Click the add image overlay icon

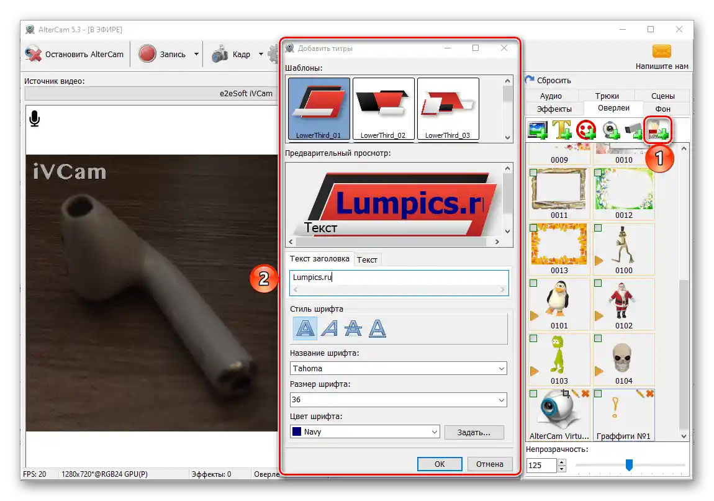point(538,130)
